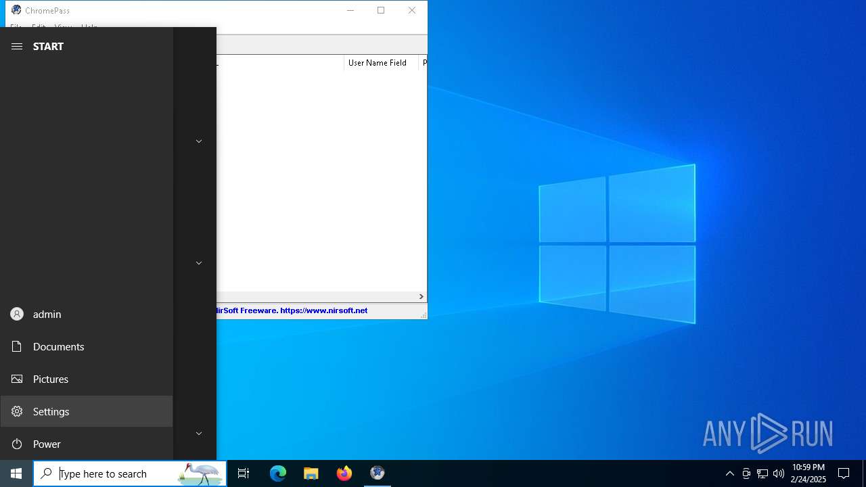Focus the taskbar search box
Image resolution: width=866 pixels, height=487 pixels.
click(130, 473)
